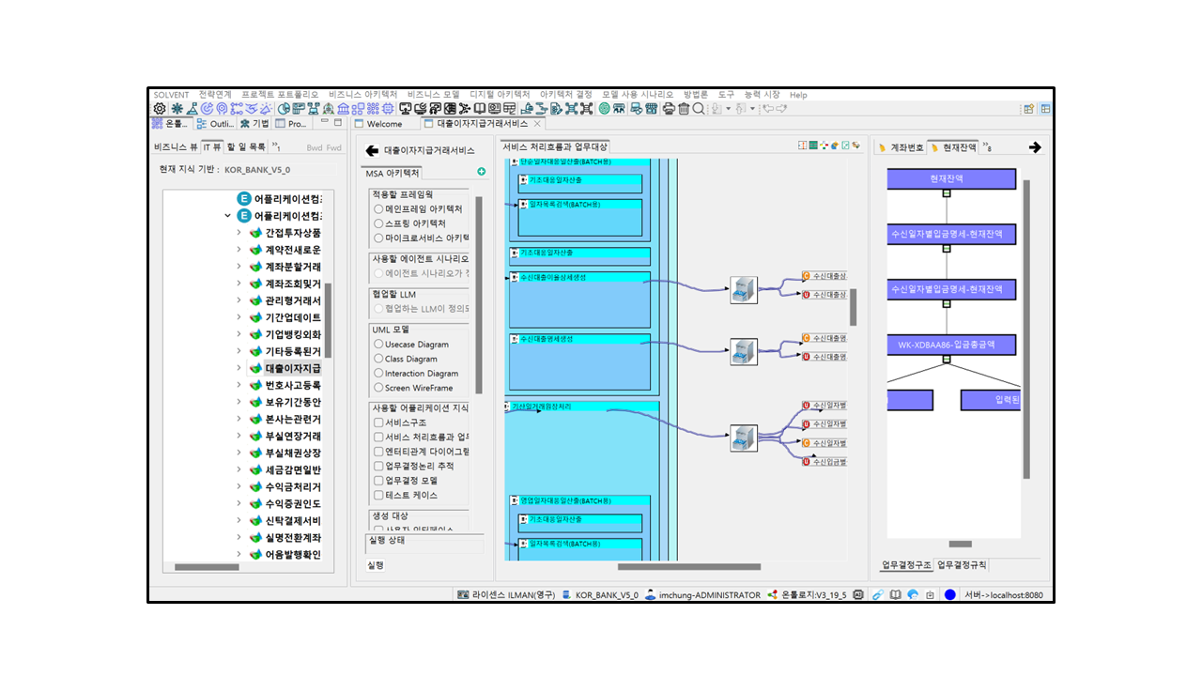Click the 실행 button

pos(376,565)
